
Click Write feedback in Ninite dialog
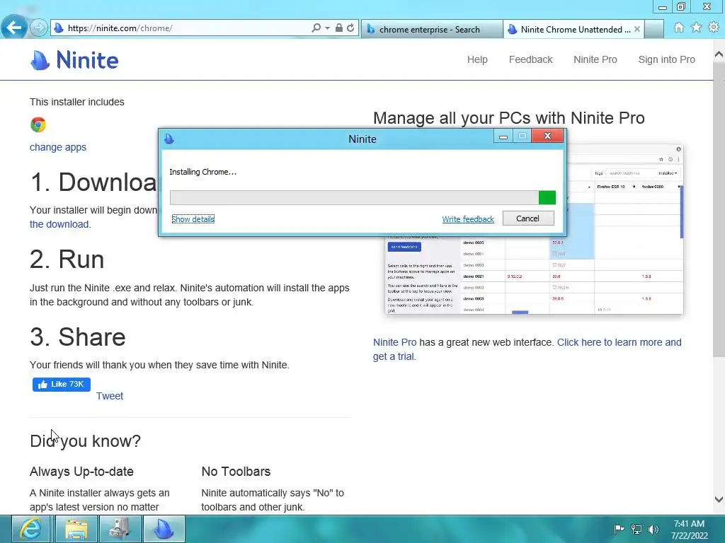pos(468,219)
